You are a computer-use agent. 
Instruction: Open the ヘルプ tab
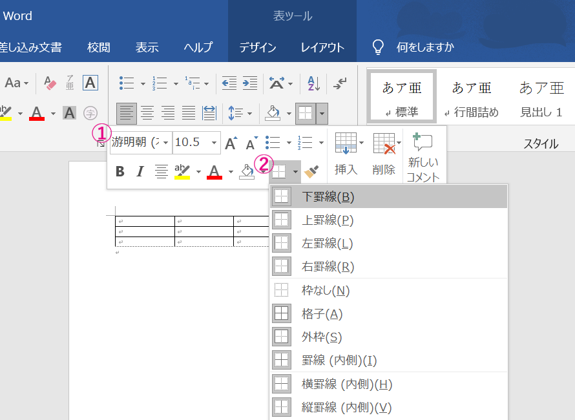click(x=198, y=47)
